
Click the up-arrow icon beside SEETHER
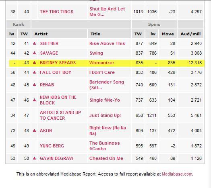pos(35,43)
